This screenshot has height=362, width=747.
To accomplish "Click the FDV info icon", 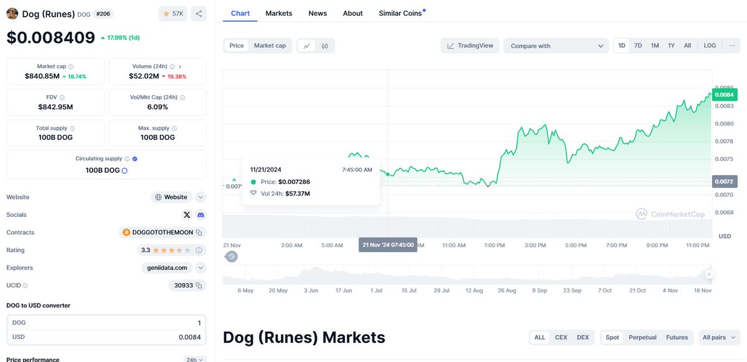I will point(62,97).
